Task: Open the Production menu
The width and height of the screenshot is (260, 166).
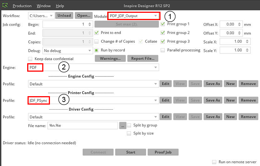Action: [22, 6]
